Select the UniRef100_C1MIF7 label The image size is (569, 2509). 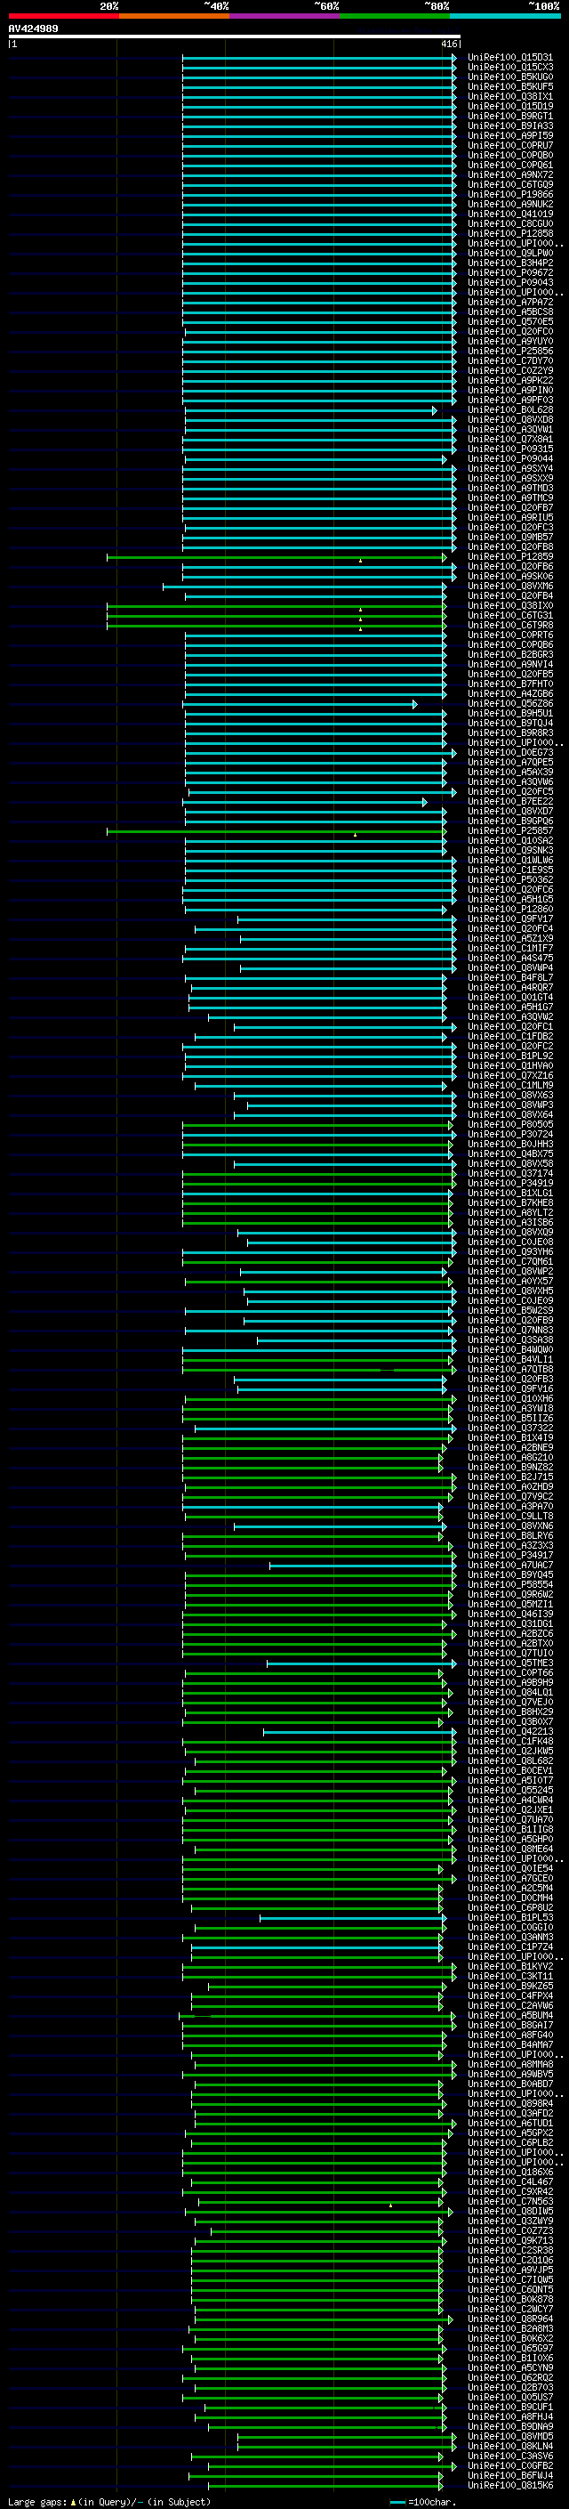pos(510,948)
